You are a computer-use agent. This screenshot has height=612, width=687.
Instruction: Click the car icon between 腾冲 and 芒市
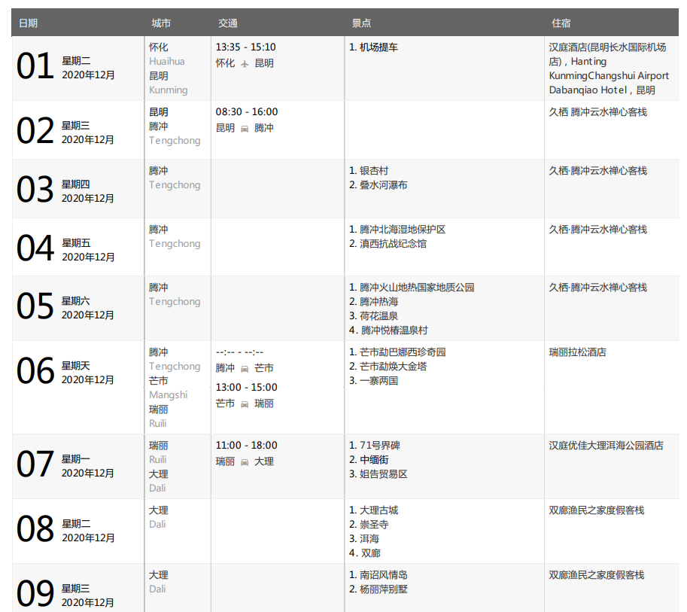click(245, 368)
